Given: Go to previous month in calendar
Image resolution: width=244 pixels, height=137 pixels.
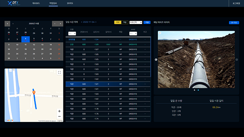Looking at the screenshot, I should click(x=13, y=24).
